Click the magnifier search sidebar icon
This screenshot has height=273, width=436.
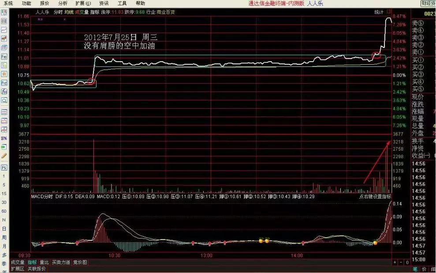pos(4,100)
